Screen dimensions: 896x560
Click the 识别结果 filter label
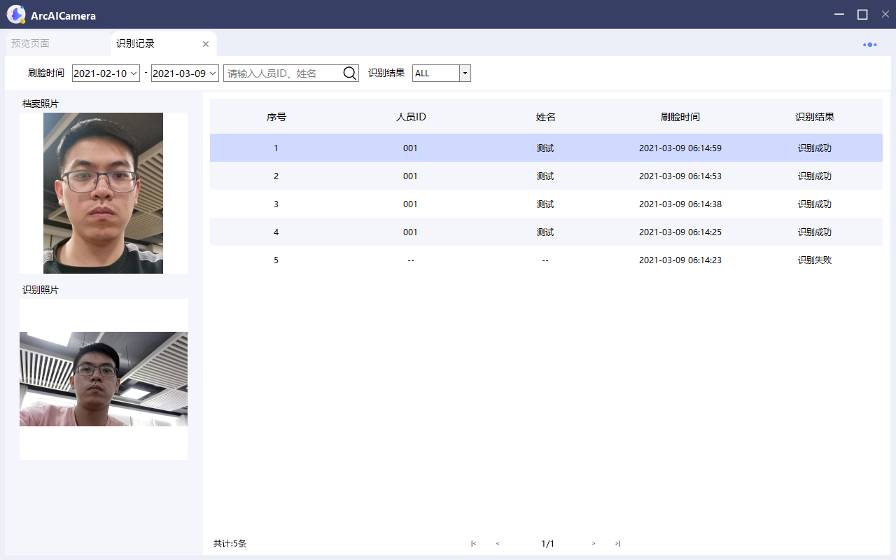(386, 73)
